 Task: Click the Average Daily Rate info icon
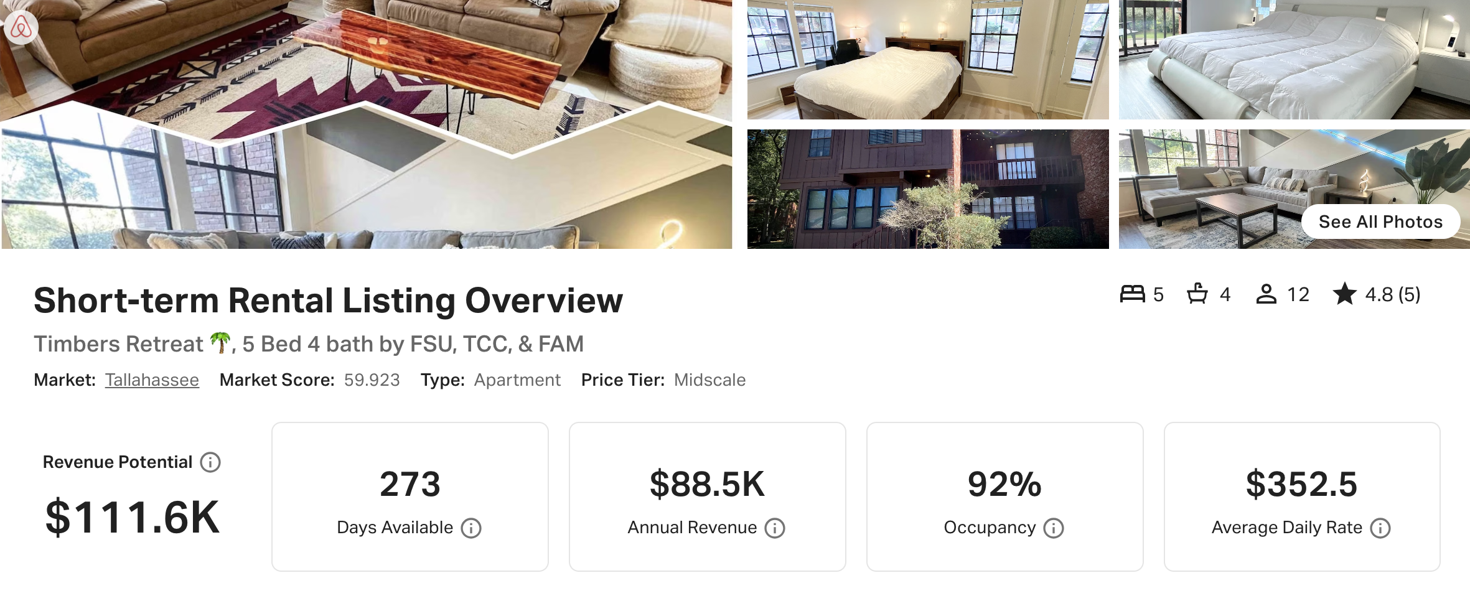click(x=1380, y=528)
